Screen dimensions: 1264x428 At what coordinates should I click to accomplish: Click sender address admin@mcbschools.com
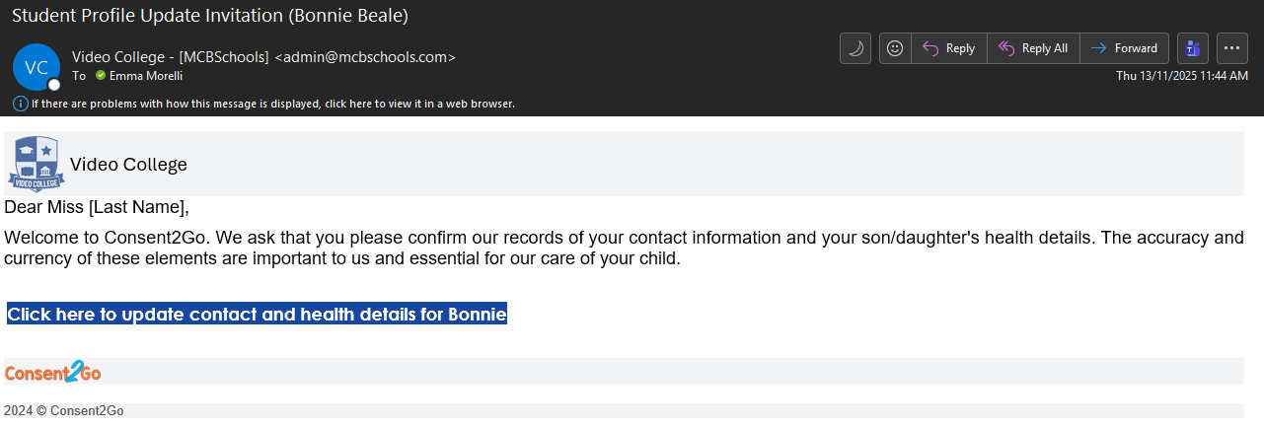364,57
